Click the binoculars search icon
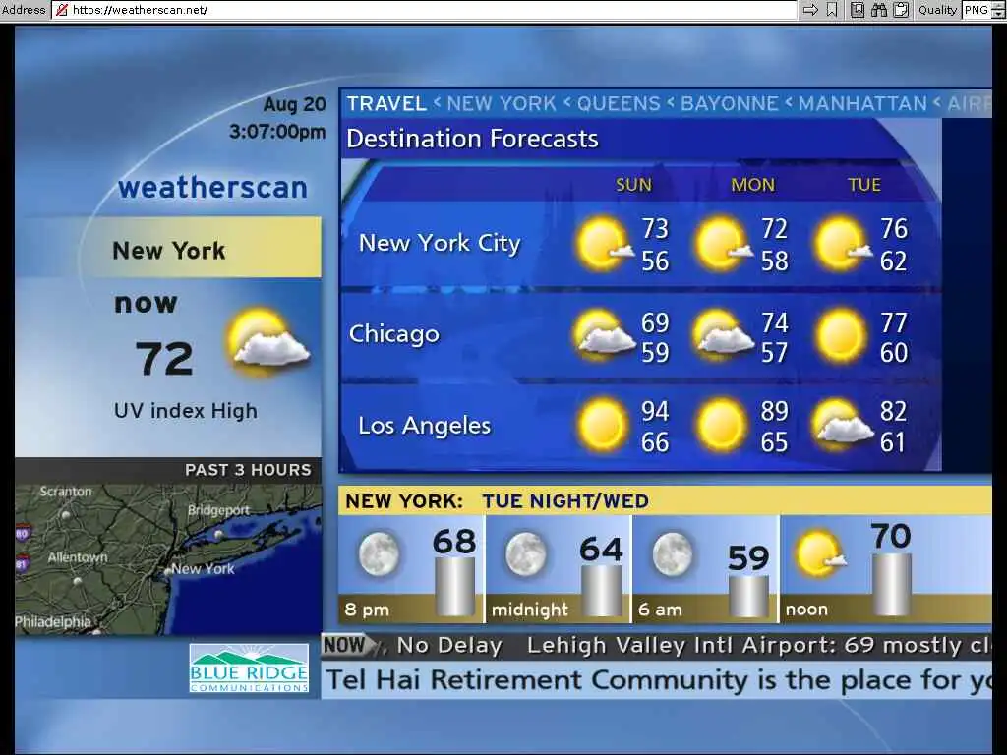The width and height of the screenshot is (1007, 755). 879,10
